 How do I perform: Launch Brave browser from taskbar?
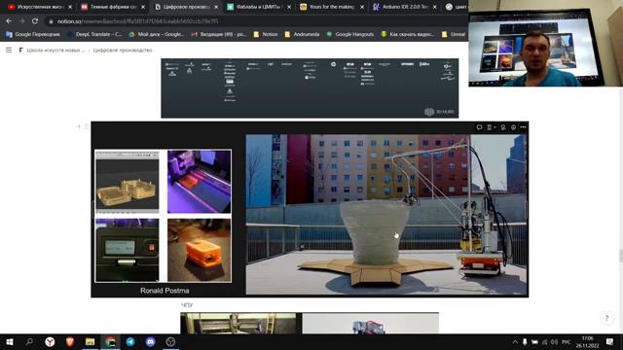point(70,341)
